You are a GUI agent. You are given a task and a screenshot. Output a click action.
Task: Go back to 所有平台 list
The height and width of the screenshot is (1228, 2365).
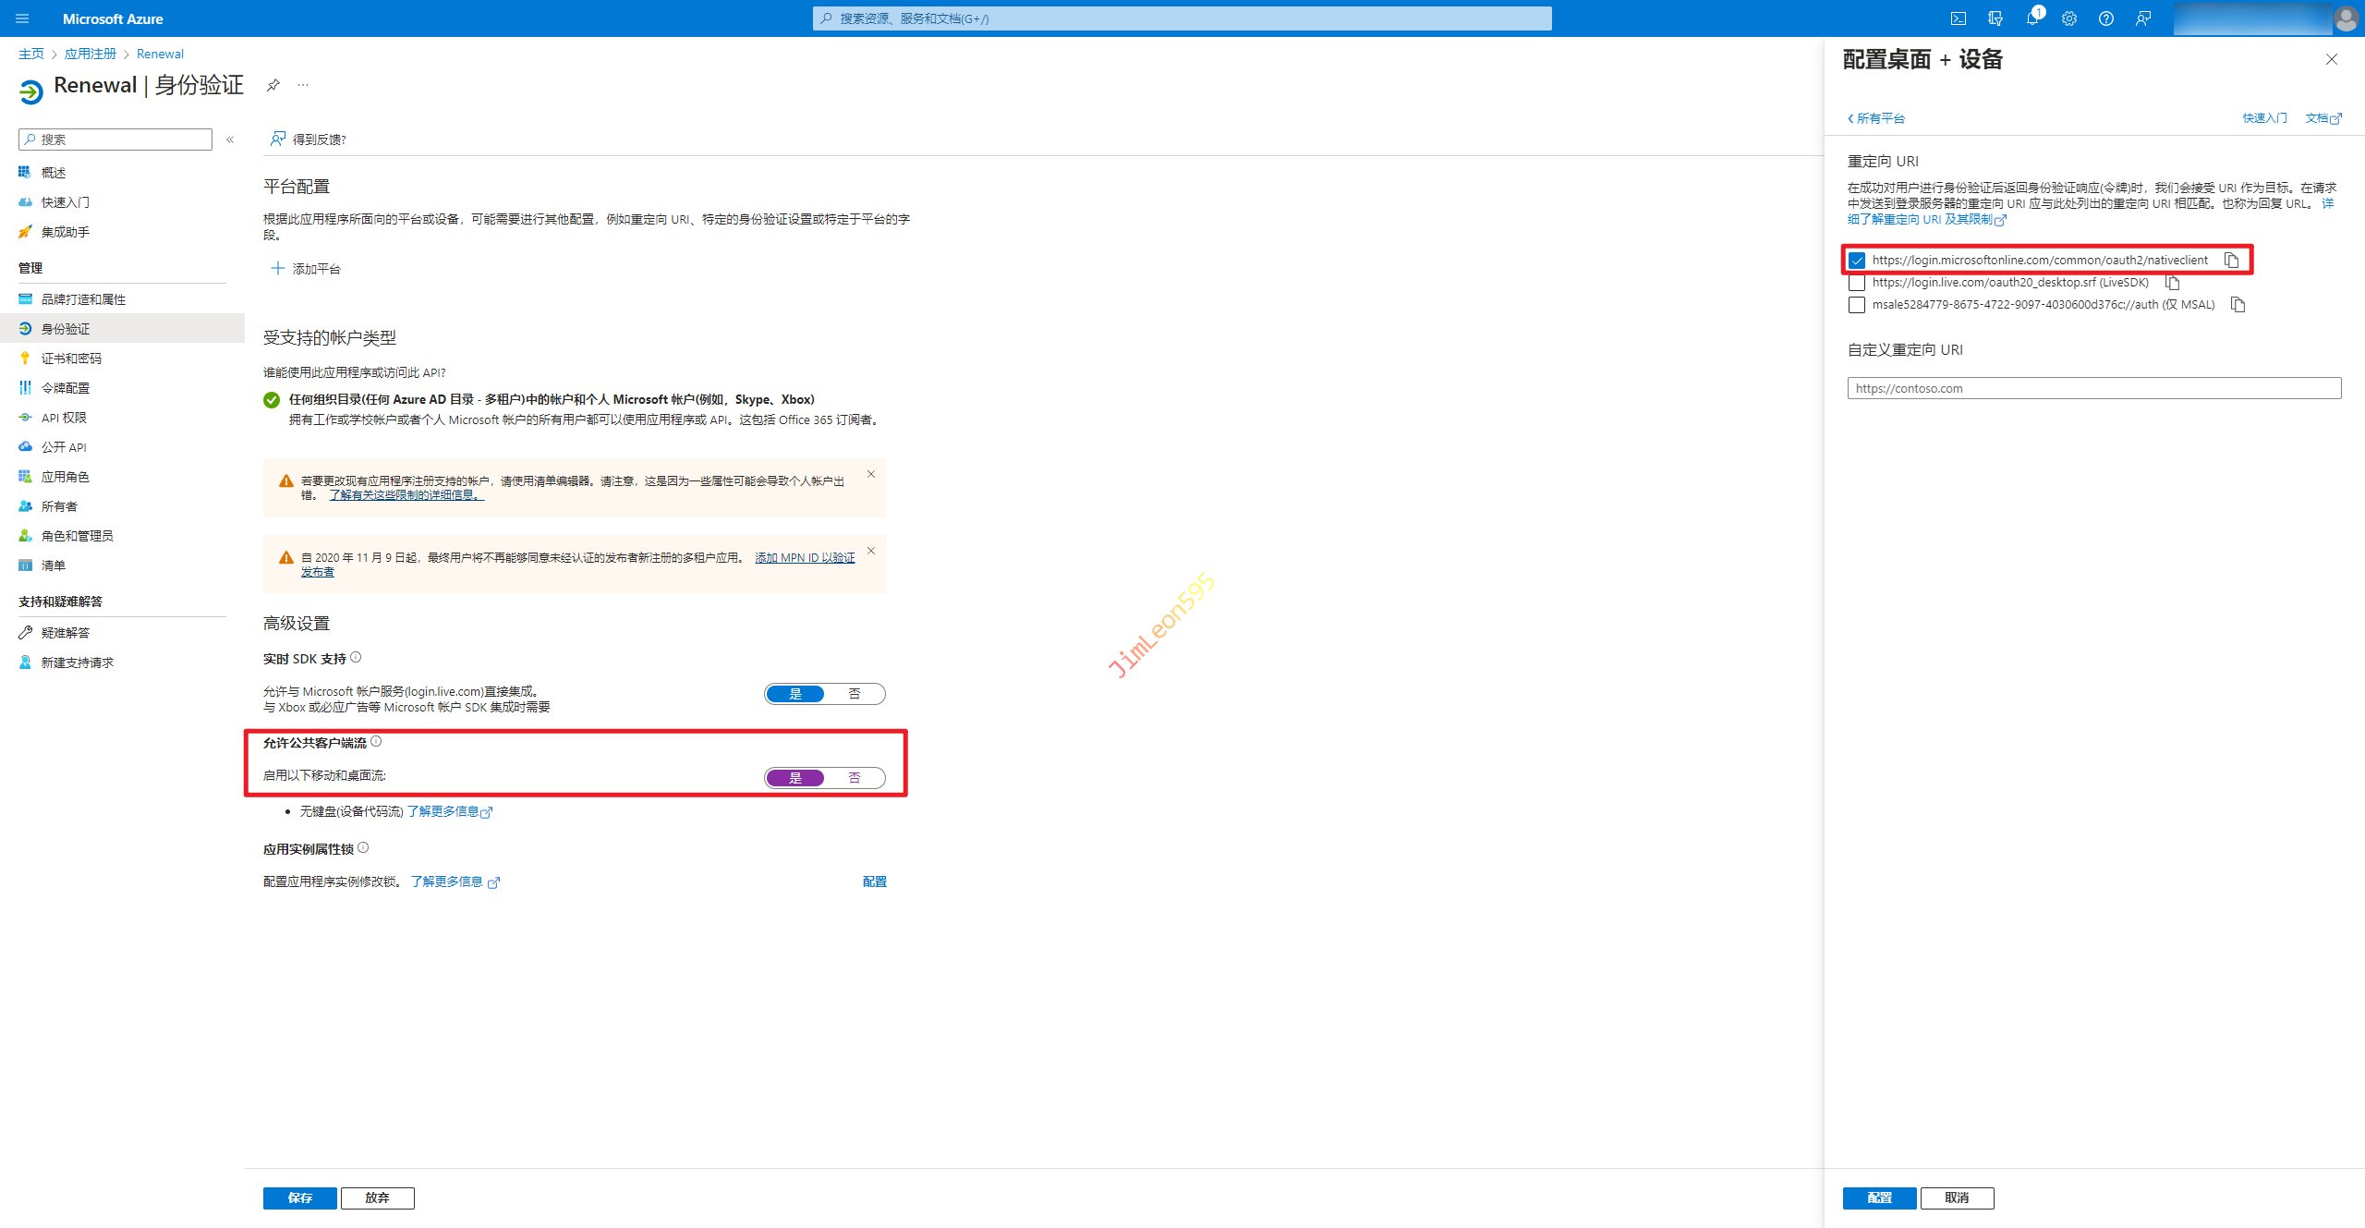coord(1876,118)
